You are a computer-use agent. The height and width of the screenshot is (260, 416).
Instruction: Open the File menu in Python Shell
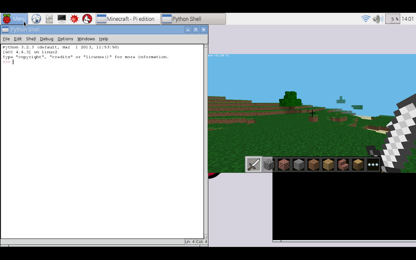click(6, 39)
